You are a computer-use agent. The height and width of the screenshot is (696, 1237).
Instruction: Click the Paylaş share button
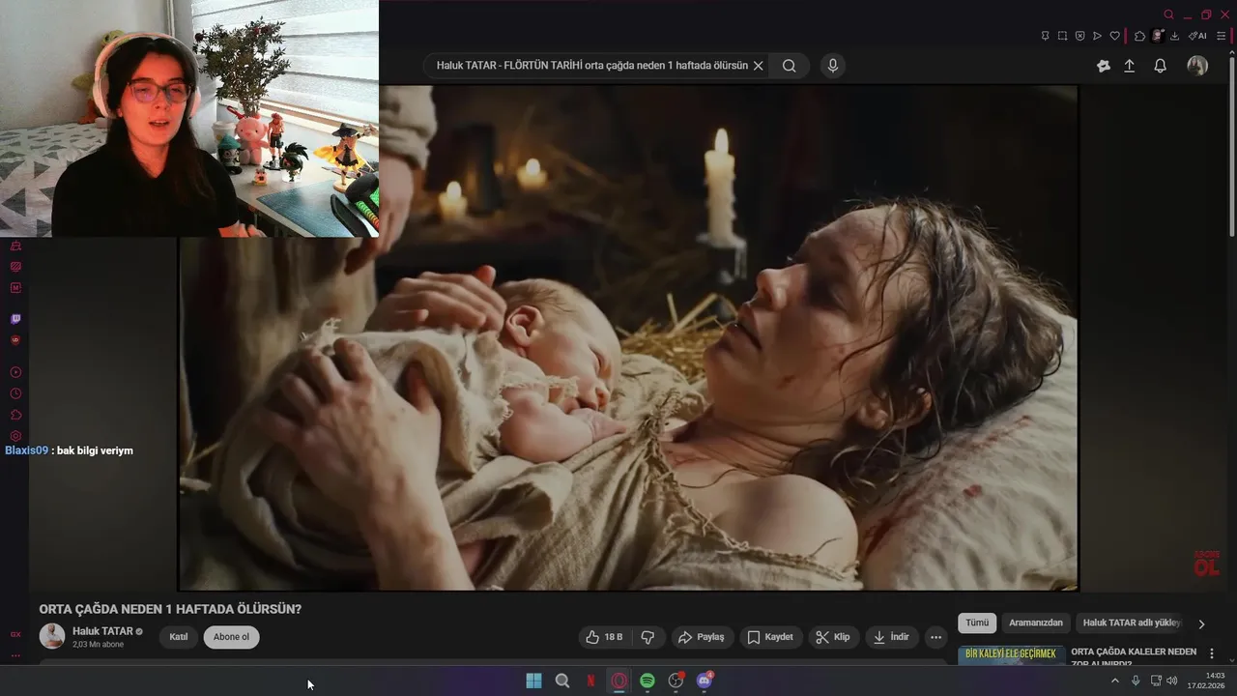(x=702, y=637)
